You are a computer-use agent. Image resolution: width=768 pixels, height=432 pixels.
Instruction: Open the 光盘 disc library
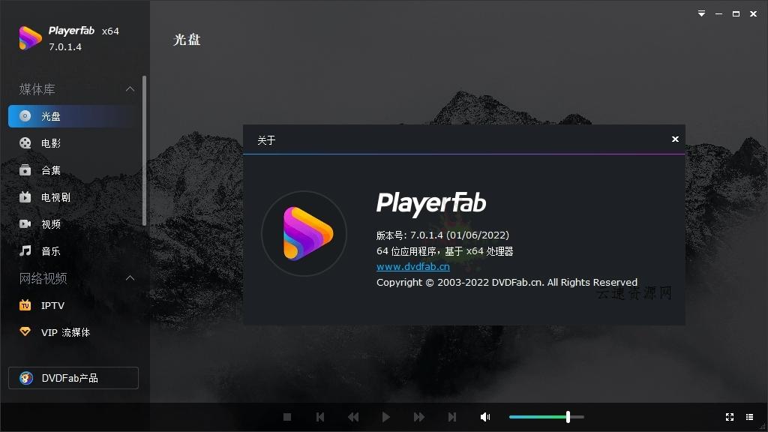(50, 116)
